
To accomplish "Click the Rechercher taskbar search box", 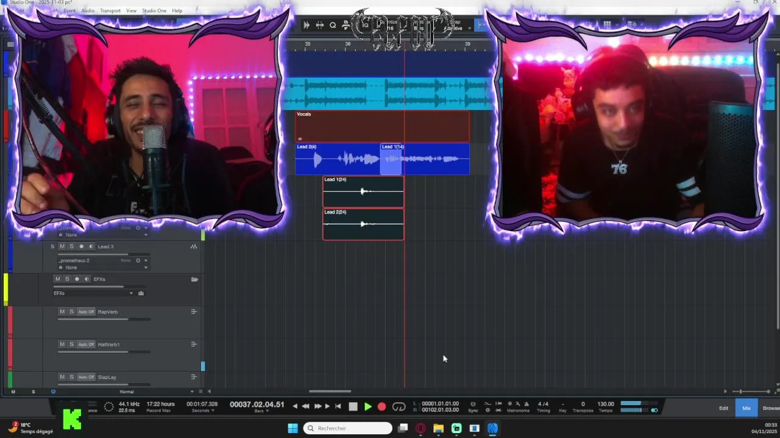I will tap(347, 428).
